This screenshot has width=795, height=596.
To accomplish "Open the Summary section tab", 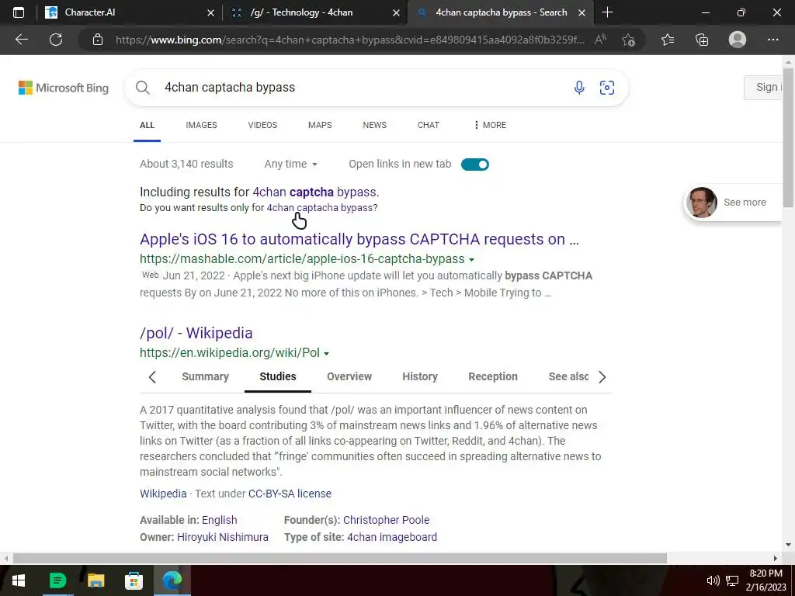I will point(205,376).
